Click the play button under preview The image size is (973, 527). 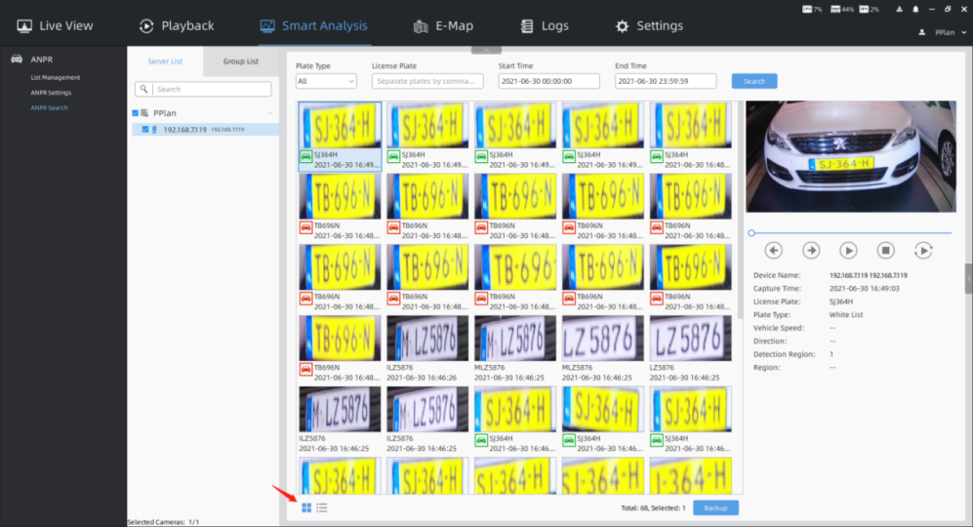(849, 250)
